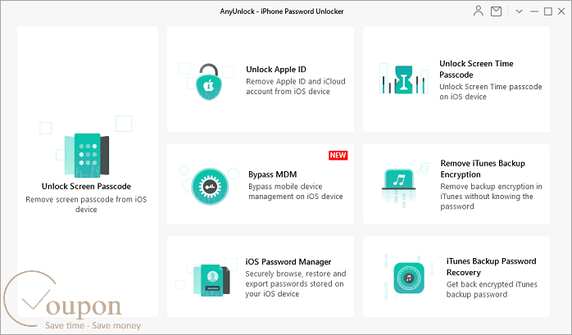
Task: Open the Bypass MDM title
Action: coord(273,174)
